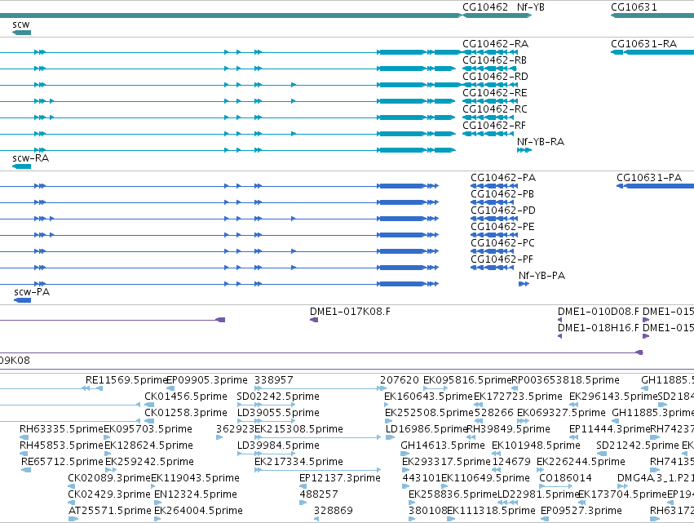Select EST EK215308.5prime

(298, 429)
